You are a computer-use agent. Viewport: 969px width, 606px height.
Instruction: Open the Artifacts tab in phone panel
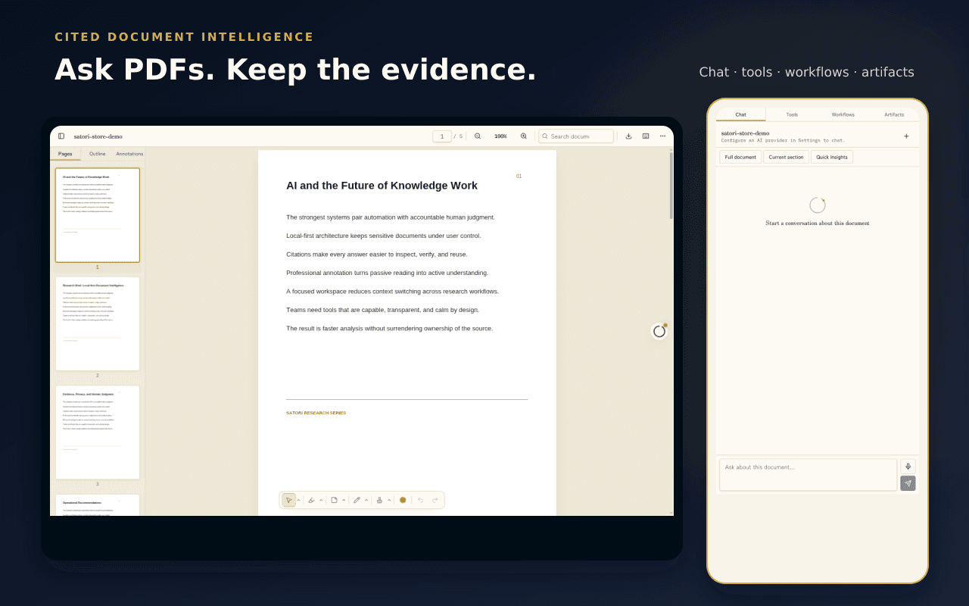coord(894,114)
